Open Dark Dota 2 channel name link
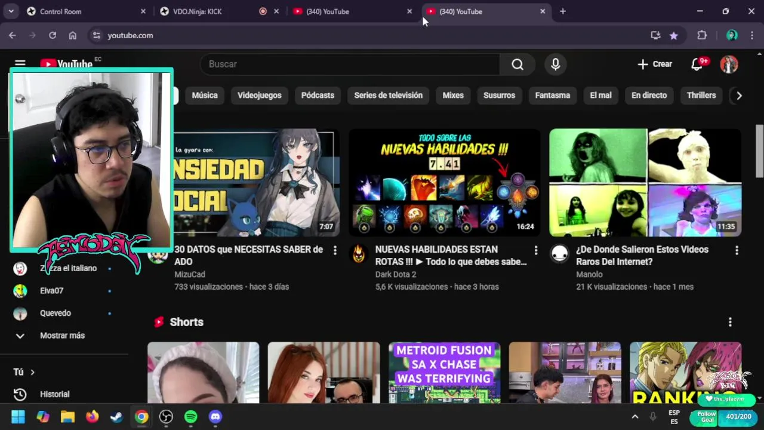The image size is (764, 430). tap(396, 275)
